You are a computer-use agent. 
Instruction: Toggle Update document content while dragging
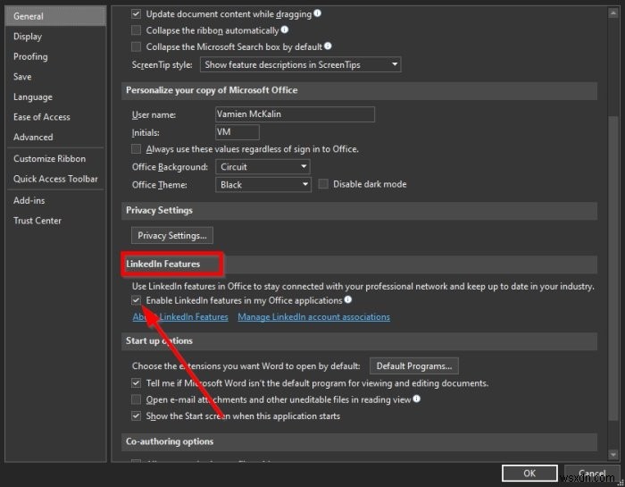(x=137, y=14)
